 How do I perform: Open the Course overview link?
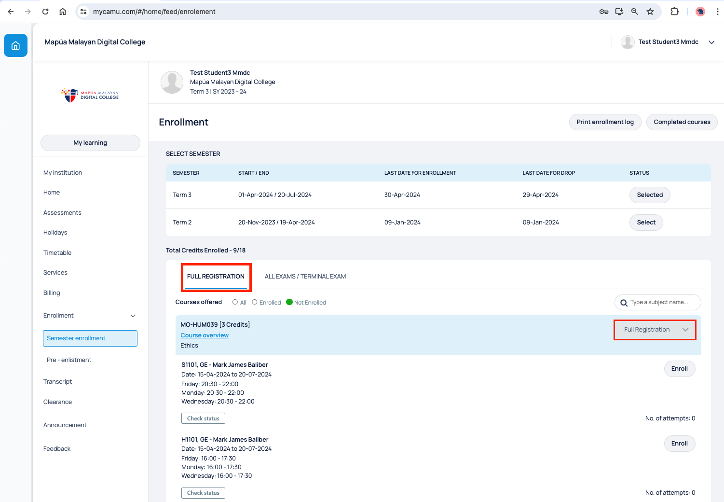pyautogui.click(x=205, y=335)
